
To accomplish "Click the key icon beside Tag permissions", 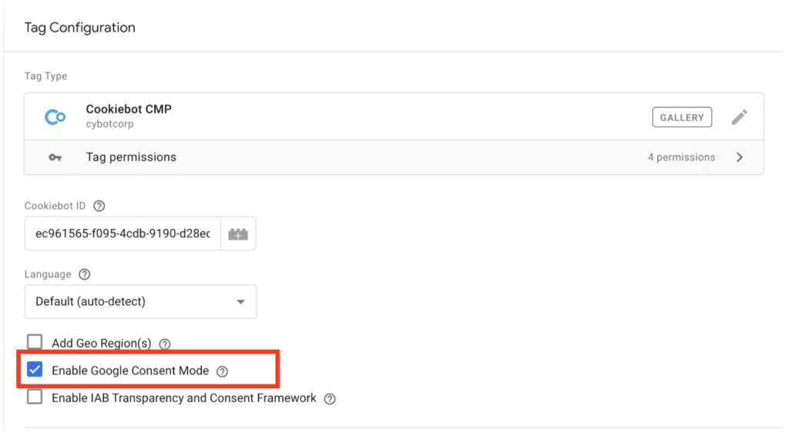I will coord(55,157).
